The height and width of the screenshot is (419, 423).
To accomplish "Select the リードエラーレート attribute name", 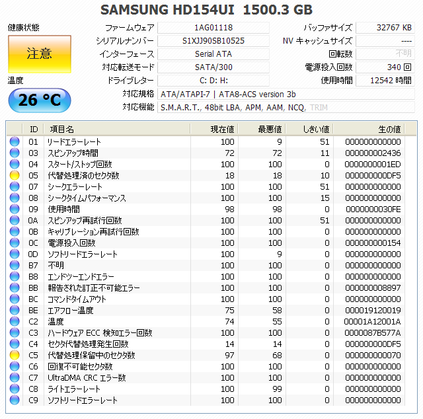I will pos(74,142).
